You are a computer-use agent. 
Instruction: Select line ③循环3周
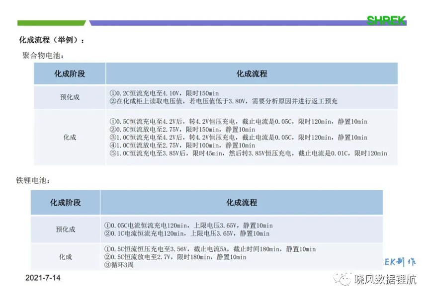[x=119, y=265]
